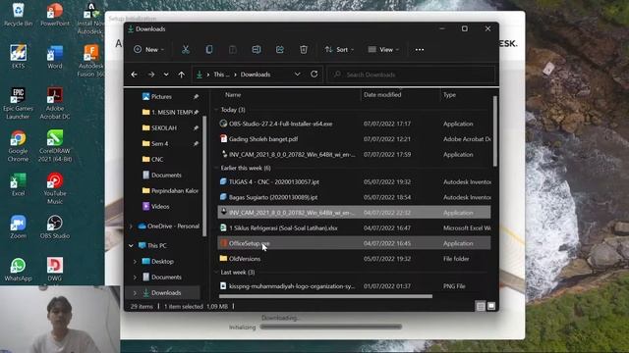Open Zoom desktop shortcut
Viewport: 629px width, 353px height.
18,227
